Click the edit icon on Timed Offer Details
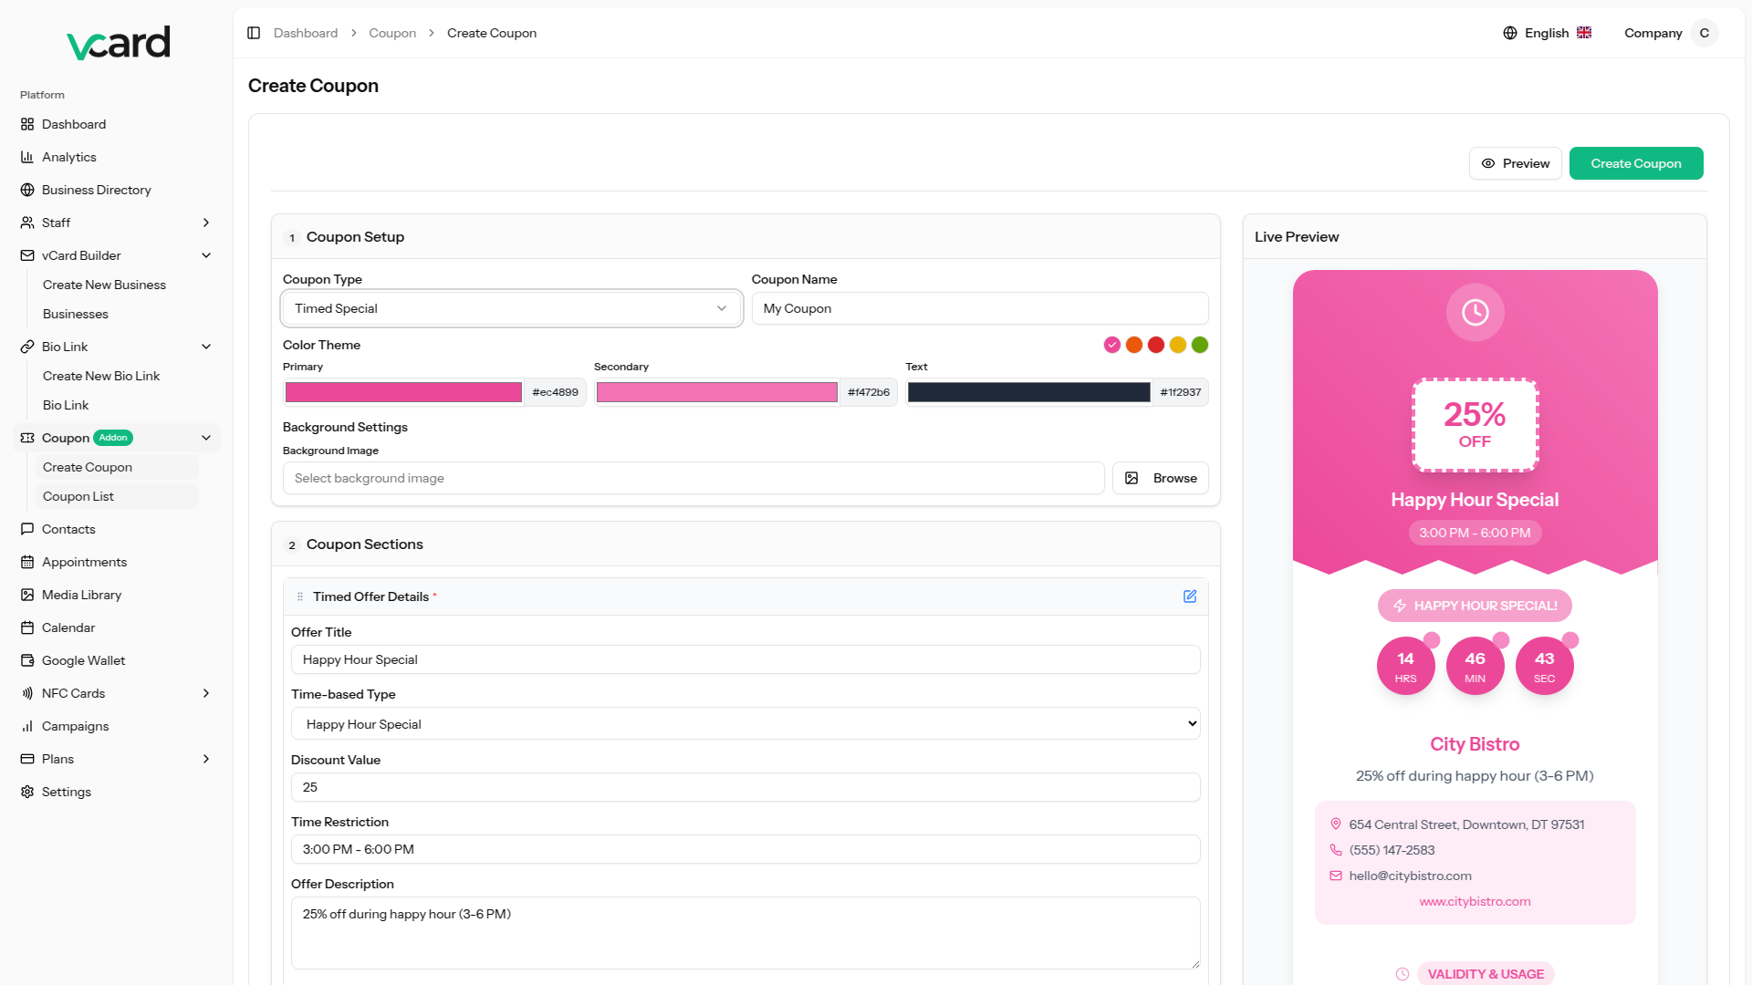Image resolution: width=1752 pixels, height=985 pixels. point(1190,596)
